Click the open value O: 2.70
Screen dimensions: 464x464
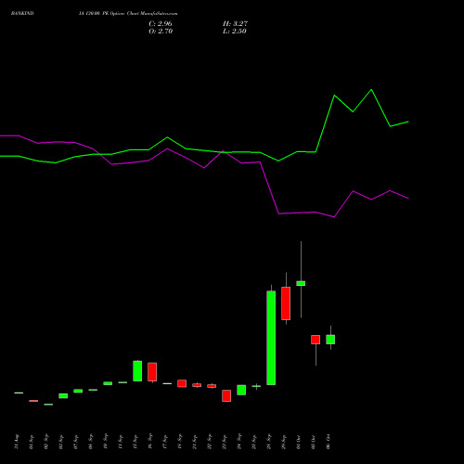pyautogui.click(x=161, y=32)
